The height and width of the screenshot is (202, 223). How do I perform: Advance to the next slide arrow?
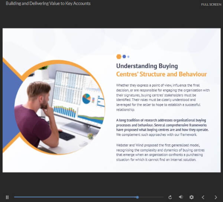(x=216, y=197)
